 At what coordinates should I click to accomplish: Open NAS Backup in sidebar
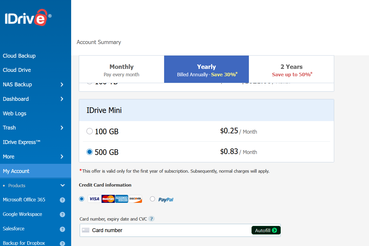pos(17,85)
